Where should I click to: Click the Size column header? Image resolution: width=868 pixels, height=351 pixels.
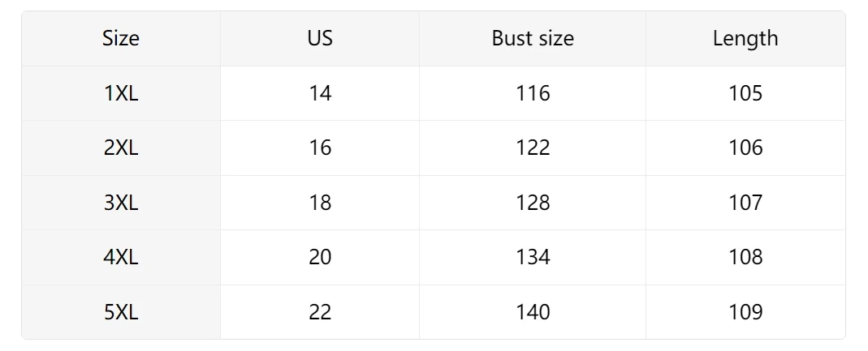click(121, 38)
